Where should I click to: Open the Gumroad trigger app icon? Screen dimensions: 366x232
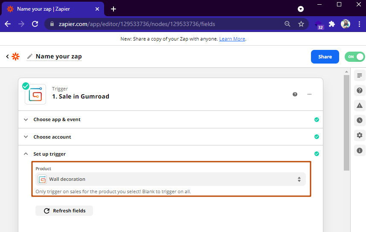point(35,94)
